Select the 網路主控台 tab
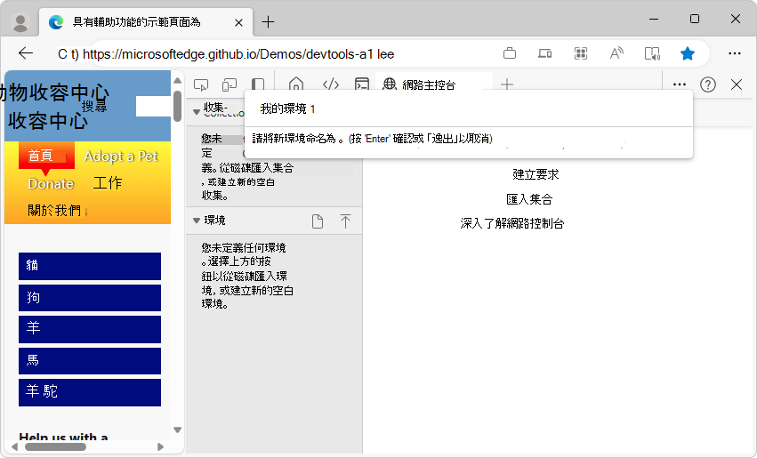 click(x=429, y=85)
